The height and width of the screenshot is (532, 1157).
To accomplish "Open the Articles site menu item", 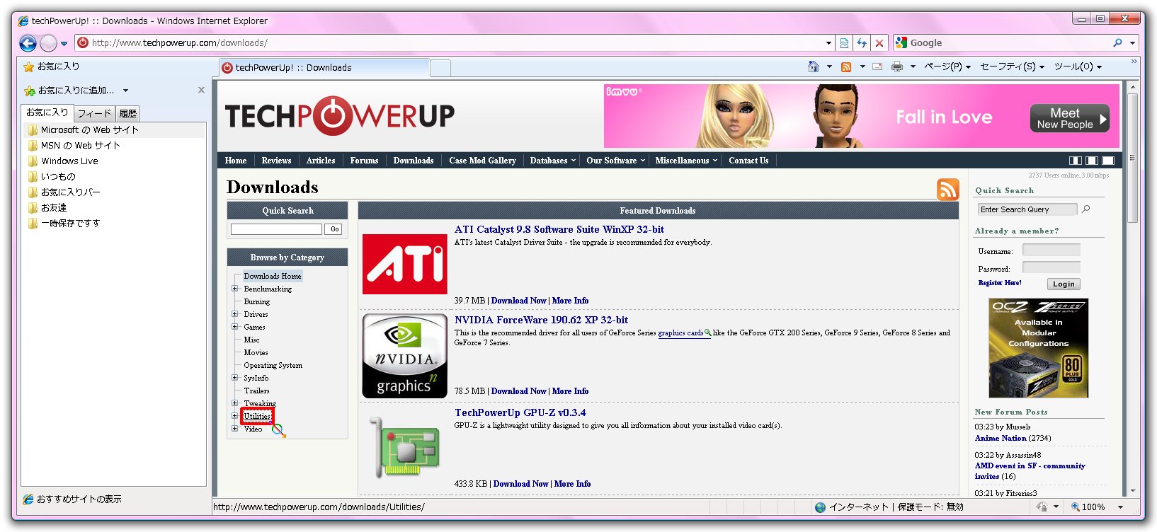I will coord(321,161).
